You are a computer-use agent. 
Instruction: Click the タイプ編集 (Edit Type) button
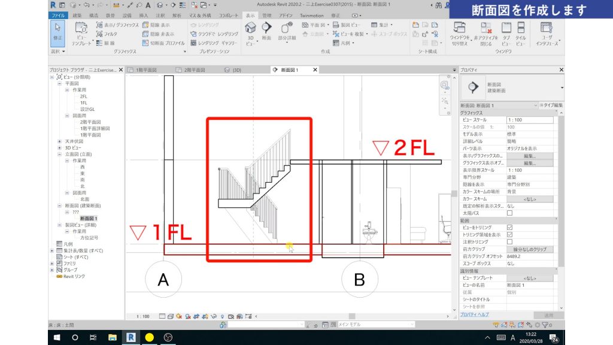551,105
